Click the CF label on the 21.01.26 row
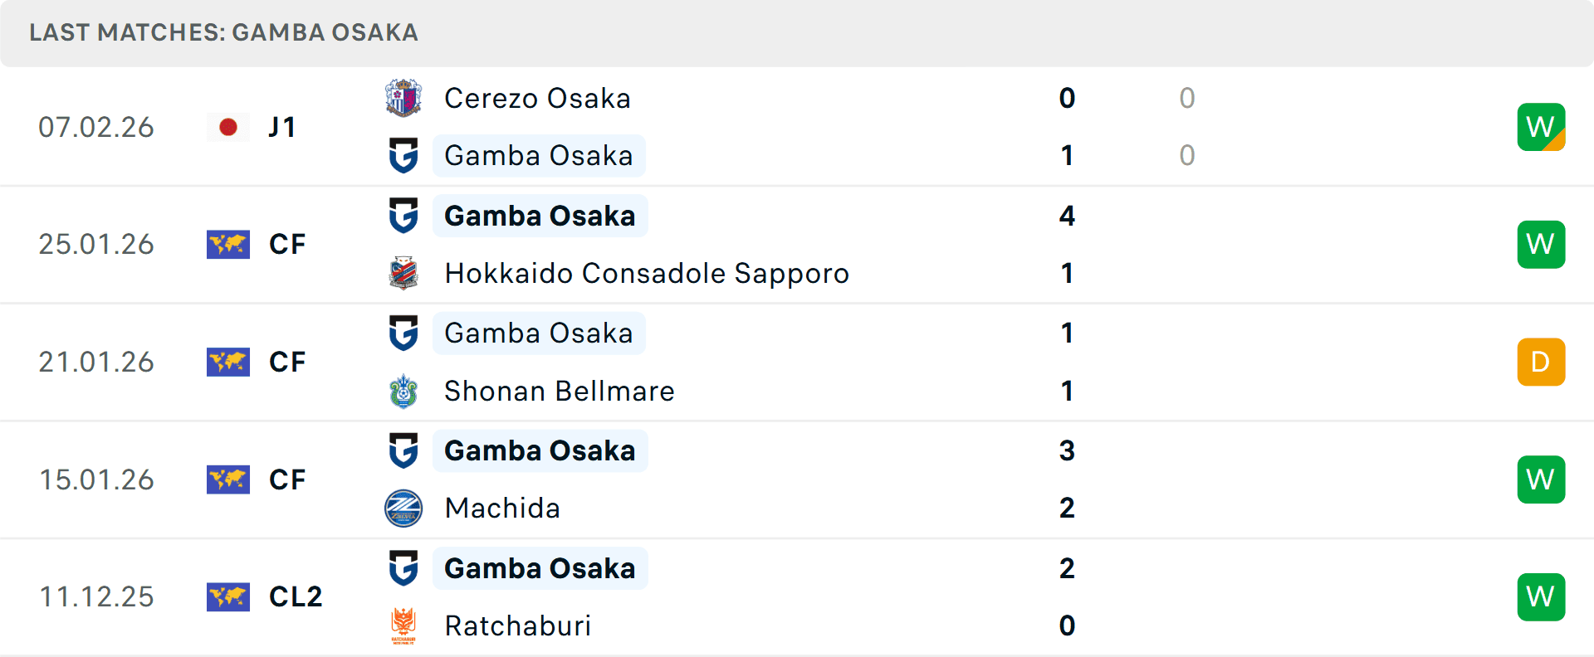 click(286, 362)
